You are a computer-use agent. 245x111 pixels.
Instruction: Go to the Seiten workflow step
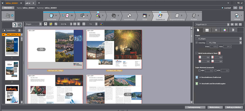[67, 16]
